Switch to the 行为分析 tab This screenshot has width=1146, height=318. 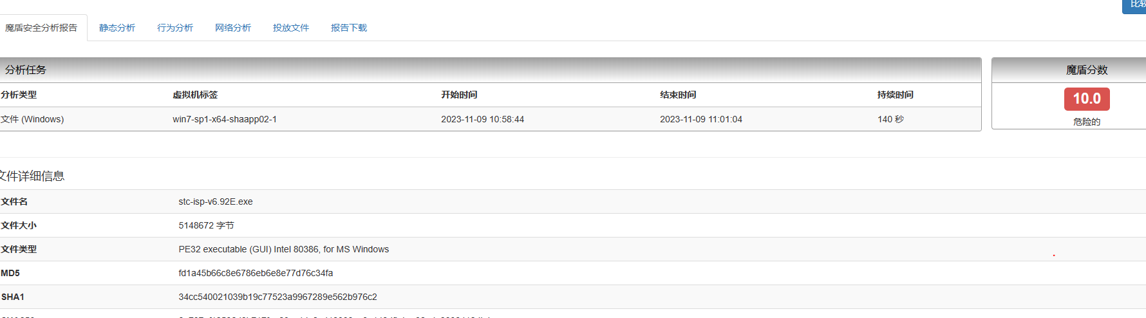pos(175,28)
